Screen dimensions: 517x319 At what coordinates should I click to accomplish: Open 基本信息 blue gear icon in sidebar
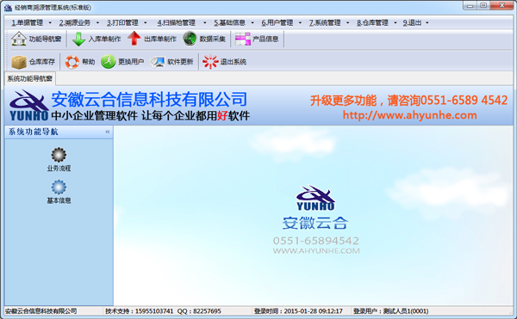[x=59, y=187]
